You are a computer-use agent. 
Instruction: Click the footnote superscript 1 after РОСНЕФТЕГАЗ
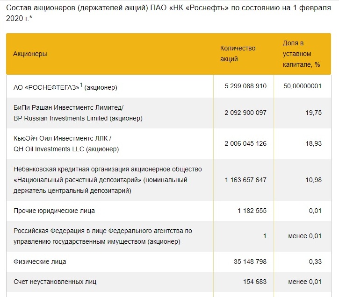click(81, 85)
